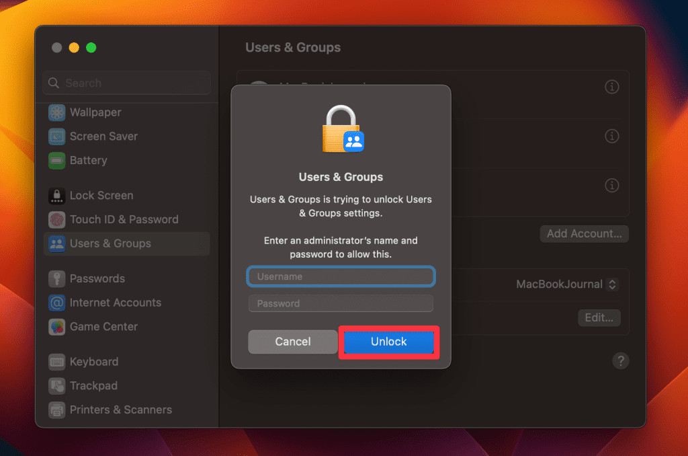The width and height of the screenshot is (688, 456).
Task: Click the Game Center icon
Action: click(57, 327)
